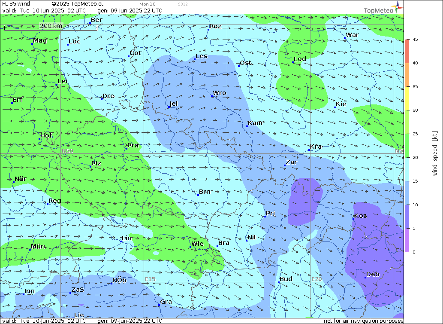443x324 pixels.
Task: Click the top valid time text
Action: (x=44, y=11)
